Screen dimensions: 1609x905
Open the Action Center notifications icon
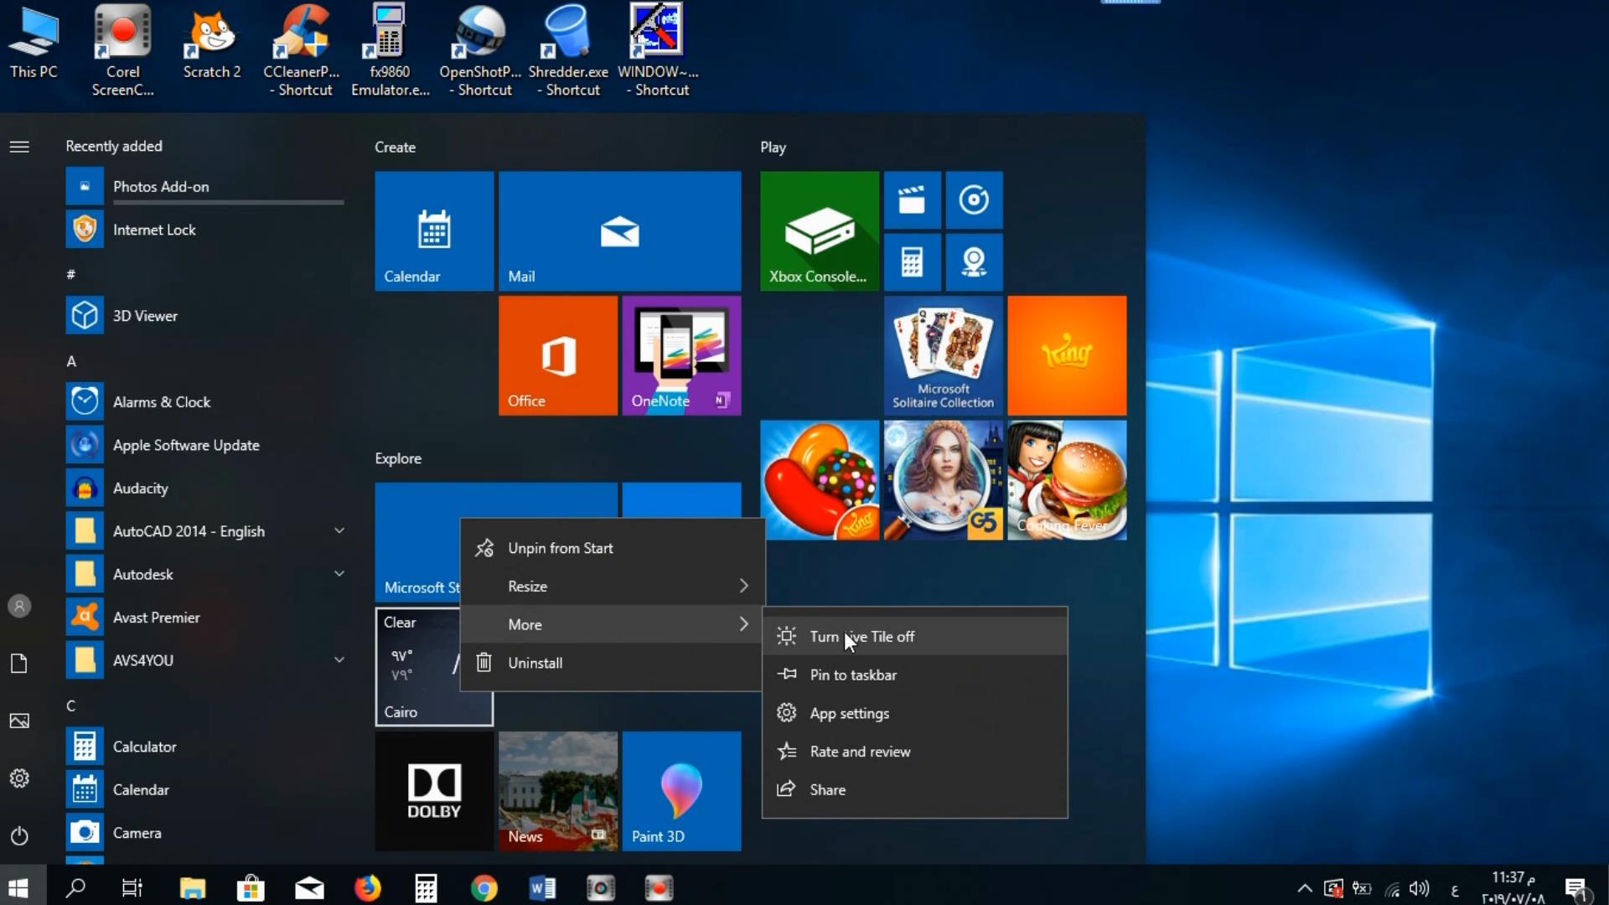click(1576, 888)
